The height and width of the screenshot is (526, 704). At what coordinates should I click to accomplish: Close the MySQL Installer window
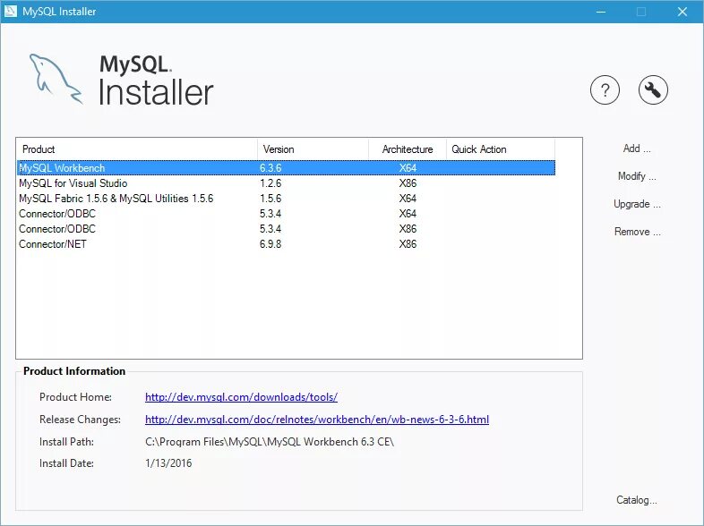pyautogui.click(x=682, y=12)
